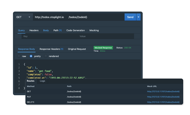
Task: Click the Method column header
Action: point(30,86)
